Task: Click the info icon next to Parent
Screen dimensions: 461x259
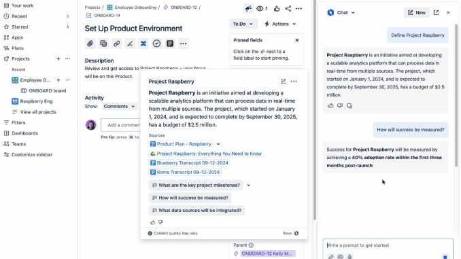Action: [x=251, y=245]
